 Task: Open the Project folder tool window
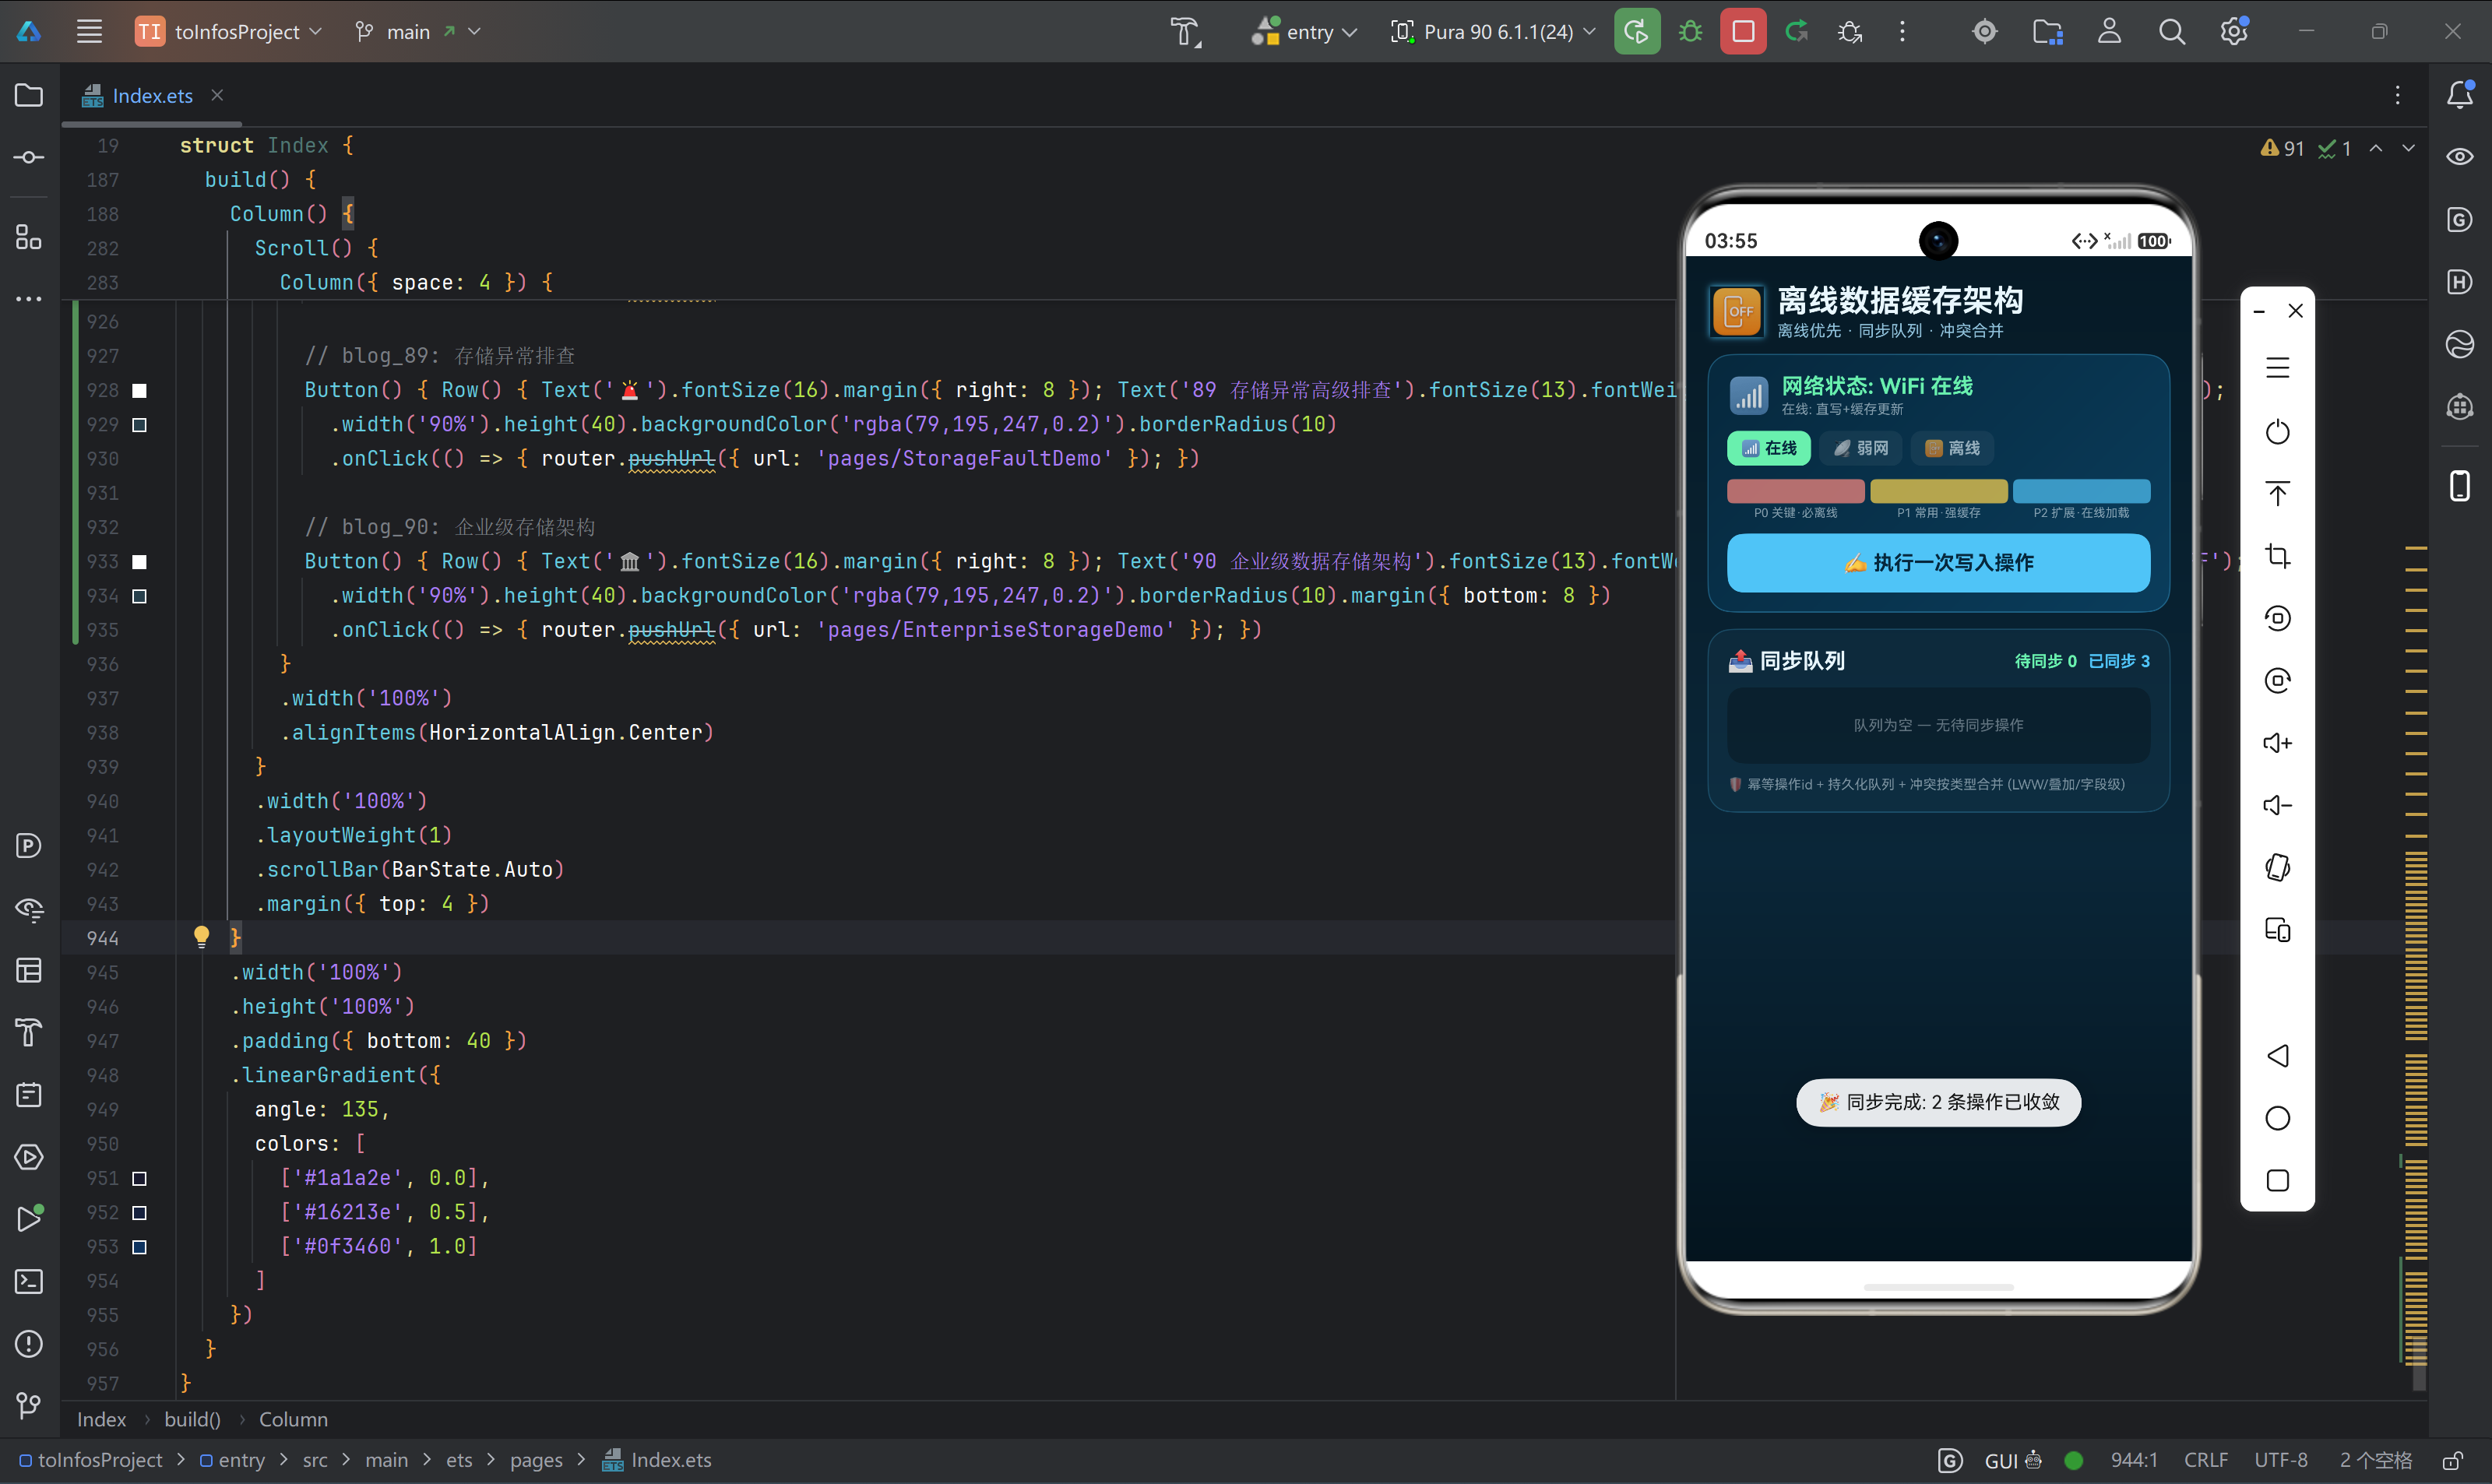click(x=29, y=95)
